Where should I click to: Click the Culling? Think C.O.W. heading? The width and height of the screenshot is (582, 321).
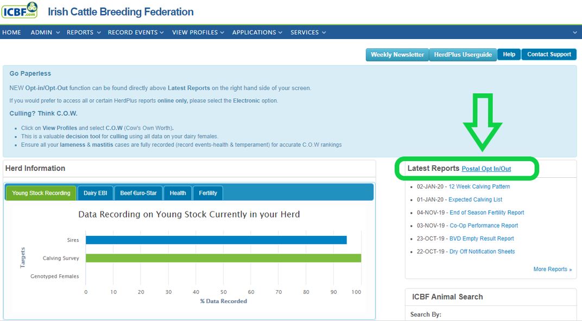(x=43, y=113)
